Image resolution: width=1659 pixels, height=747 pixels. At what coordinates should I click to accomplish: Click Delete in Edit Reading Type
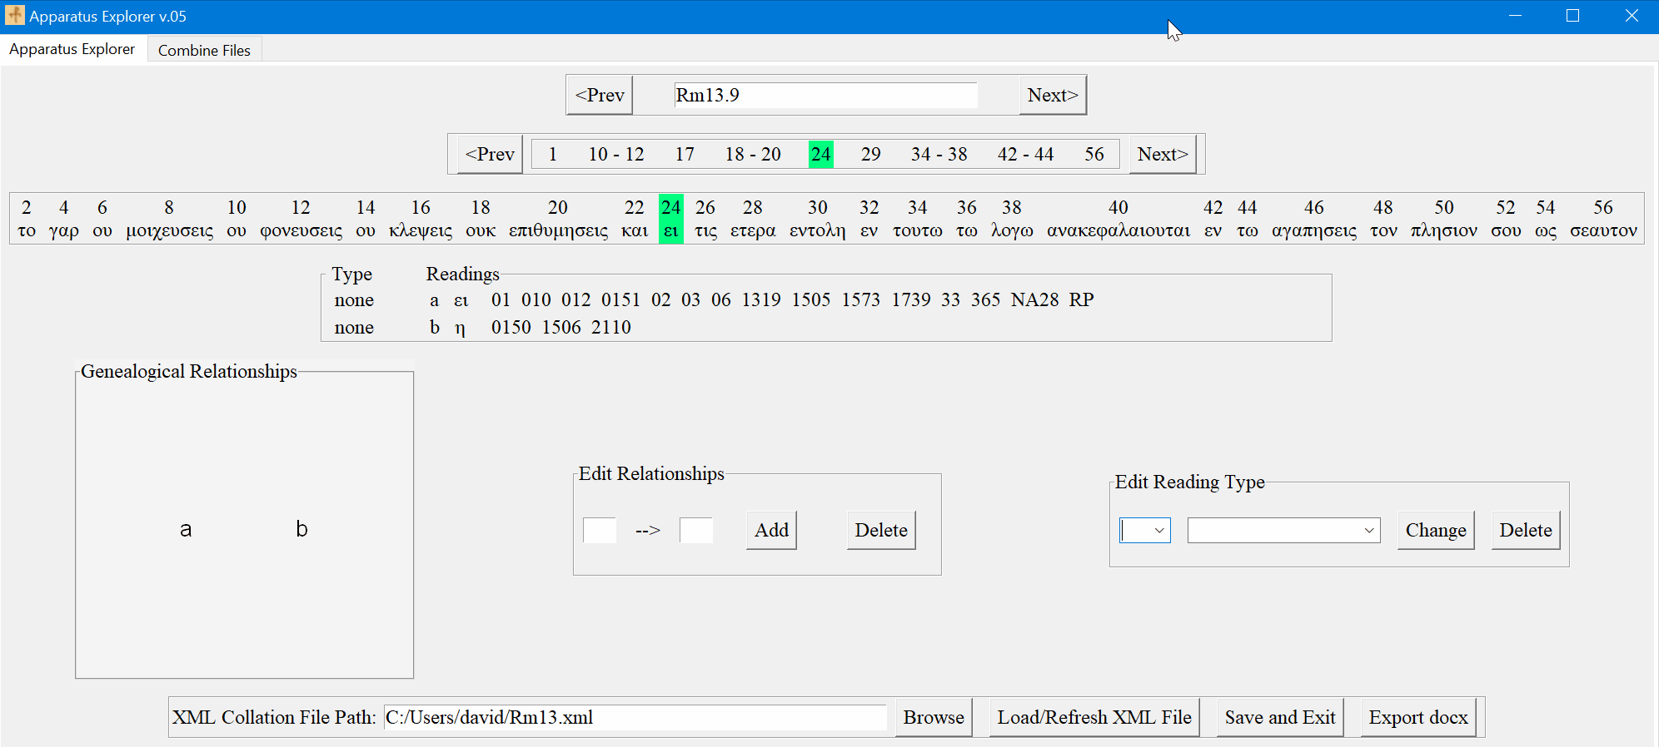pyautogui.click(x=1526, y=530)
